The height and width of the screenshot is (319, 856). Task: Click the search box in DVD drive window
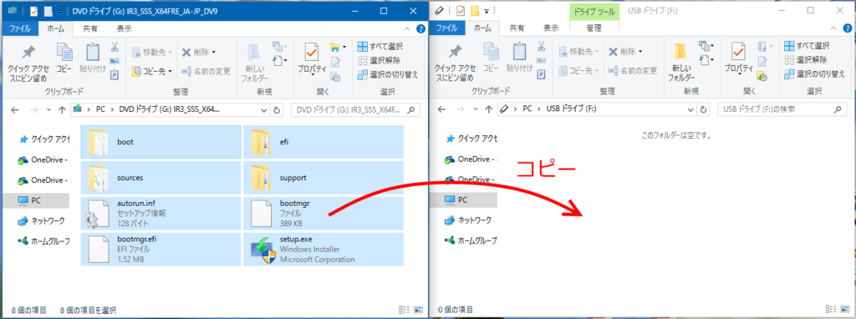[356, 109]
